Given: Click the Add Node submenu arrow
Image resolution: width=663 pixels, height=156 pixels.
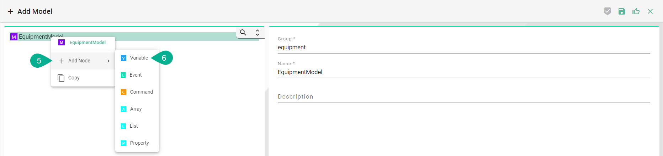Looking at the screenshot, I should tap(108, 61).
